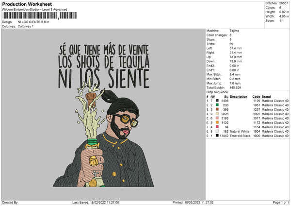Viewport: 291px width, 206px height.
Task: Click the brown swatch for code 1257
Action: [x=217, y=109]
